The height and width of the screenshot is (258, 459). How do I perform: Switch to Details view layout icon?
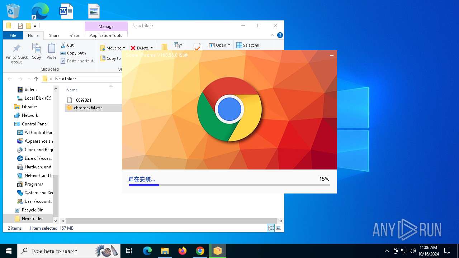[271, 228]
